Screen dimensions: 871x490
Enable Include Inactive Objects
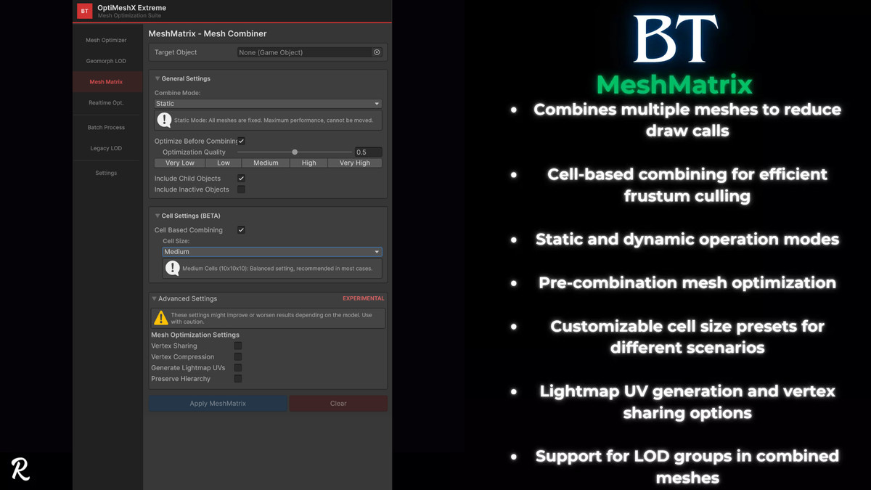pos(241,189)
